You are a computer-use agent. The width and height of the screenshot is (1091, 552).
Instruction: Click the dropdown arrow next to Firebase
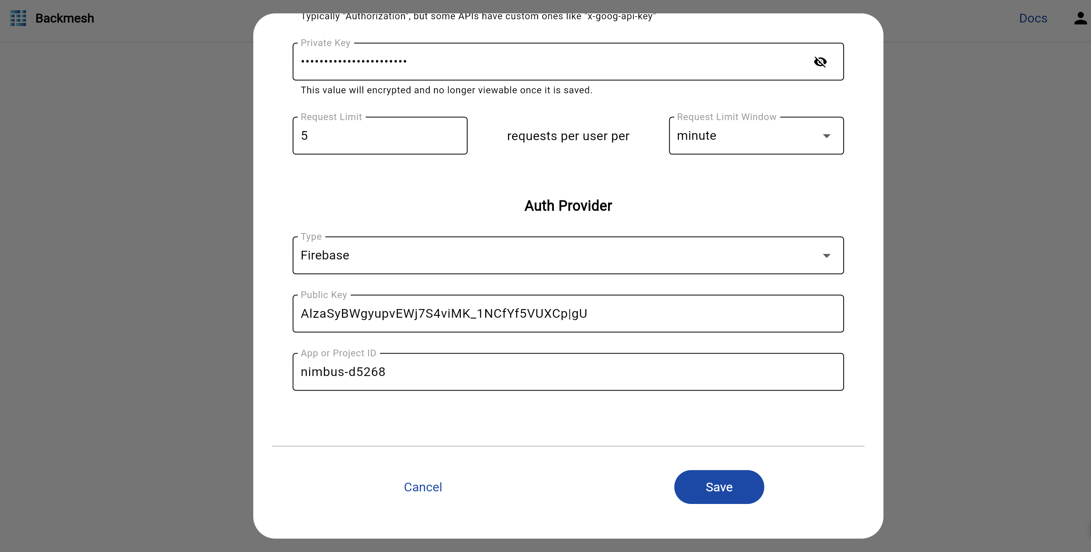tap(827, 255)
